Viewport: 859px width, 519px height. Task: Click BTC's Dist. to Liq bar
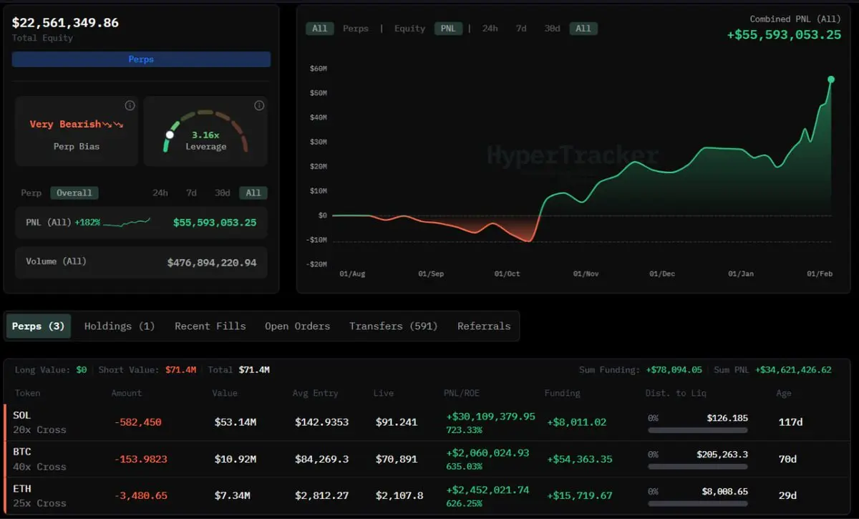point(697,467)
